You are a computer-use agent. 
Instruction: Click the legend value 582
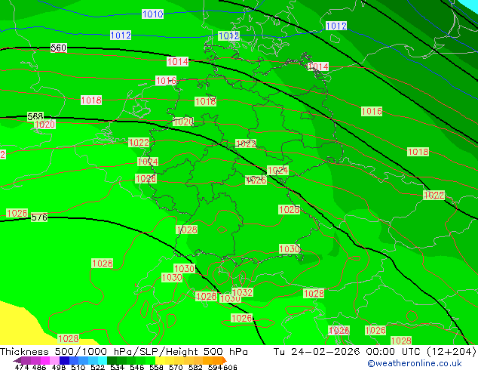click(195, 367)
